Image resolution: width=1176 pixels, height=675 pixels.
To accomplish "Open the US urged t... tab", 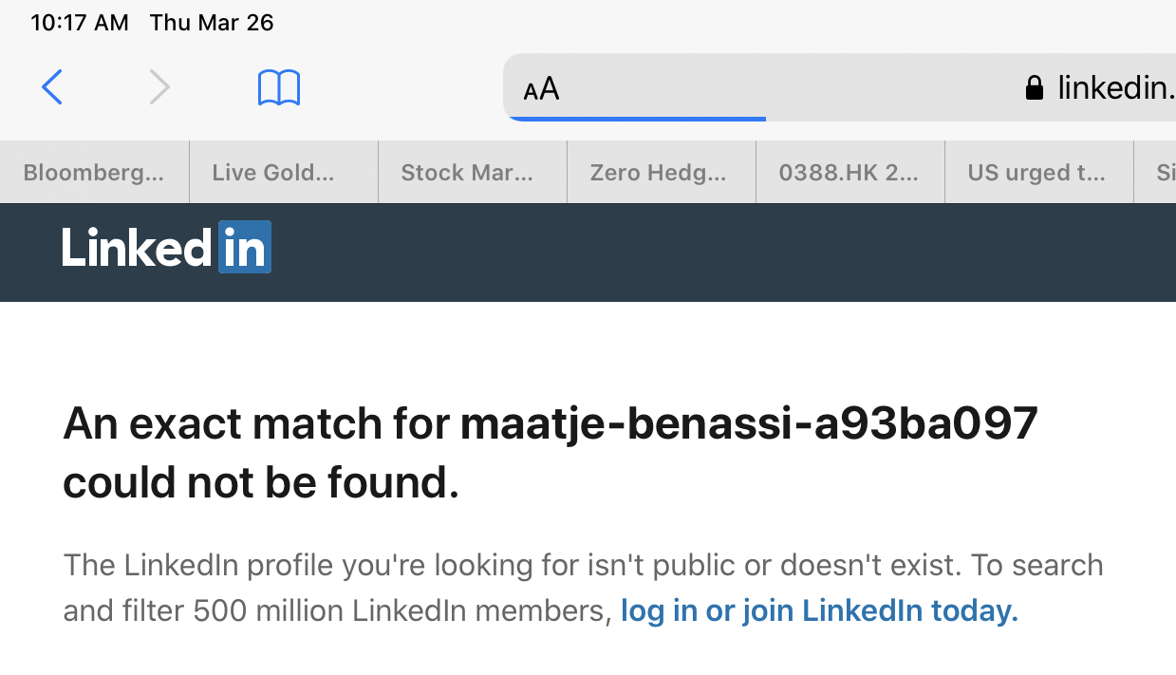I will [x=1036, y=173].
